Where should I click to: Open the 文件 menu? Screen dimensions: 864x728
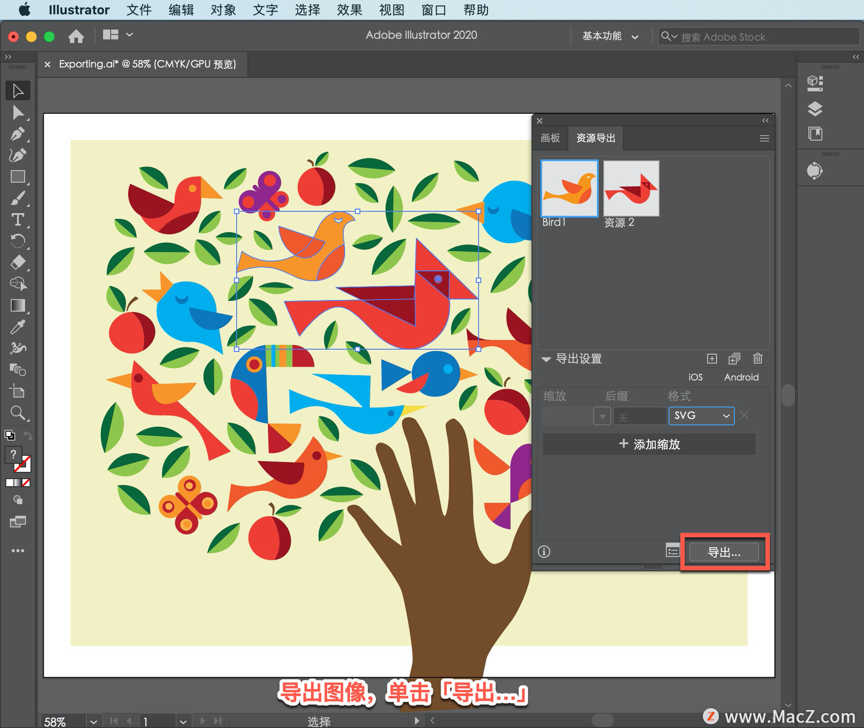tap(139, 10)
